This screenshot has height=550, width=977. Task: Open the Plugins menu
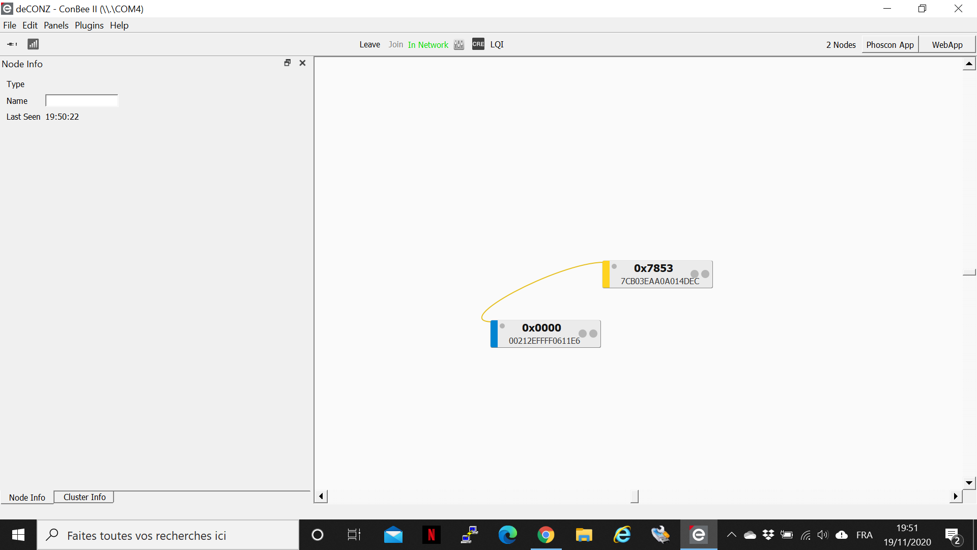pos(89,25)
